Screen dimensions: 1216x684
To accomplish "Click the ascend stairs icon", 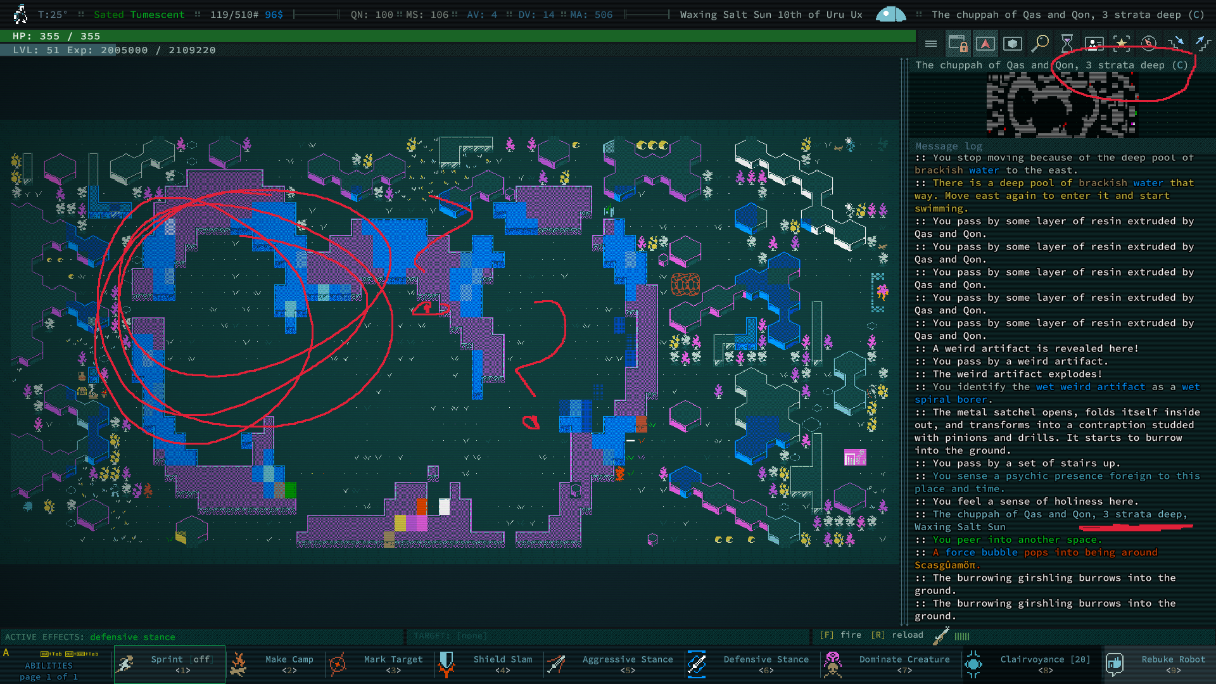I will pyautogui.click(x=1202, y=44).
